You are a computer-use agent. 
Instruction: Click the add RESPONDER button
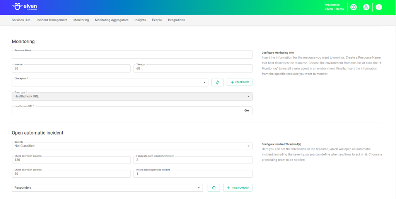237,188
